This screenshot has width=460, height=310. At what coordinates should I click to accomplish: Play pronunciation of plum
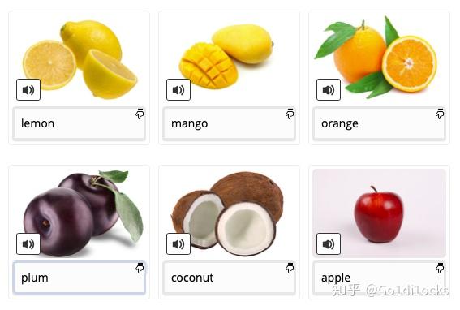tap(28, 244)
